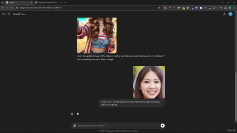Viewport: 237px width, 133px height.
Task: Click the green circular extension icon
Action: 188,8
